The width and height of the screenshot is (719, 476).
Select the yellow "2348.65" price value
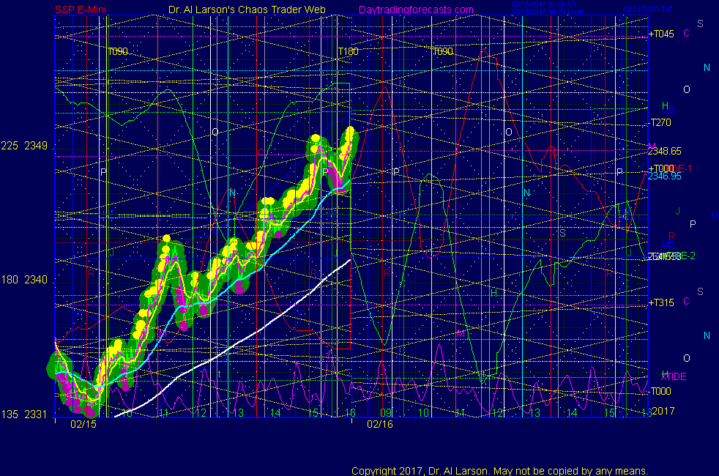pos(665,152)
